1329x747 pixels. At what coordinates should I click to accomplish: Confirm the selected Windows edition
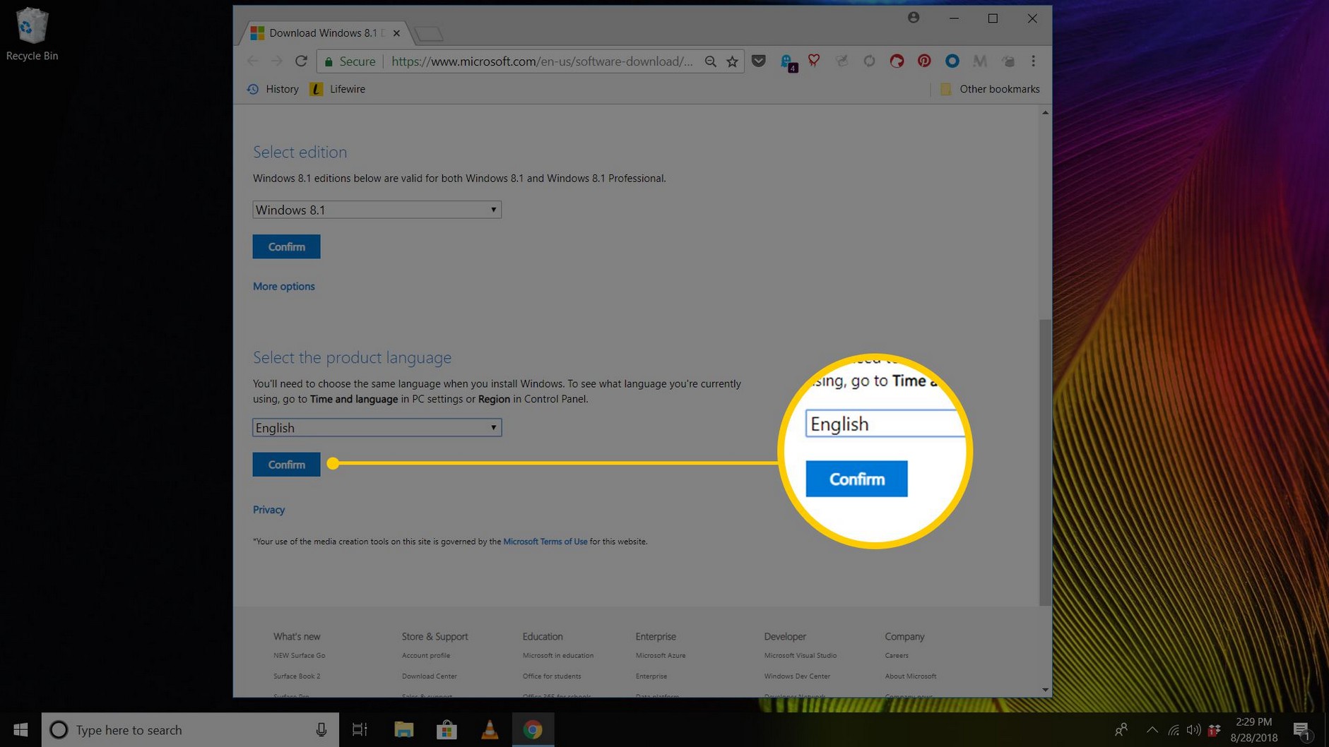click(x=286, y=246)
